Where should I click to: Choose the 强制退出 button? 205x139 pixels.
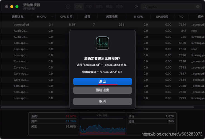[102, 90]
